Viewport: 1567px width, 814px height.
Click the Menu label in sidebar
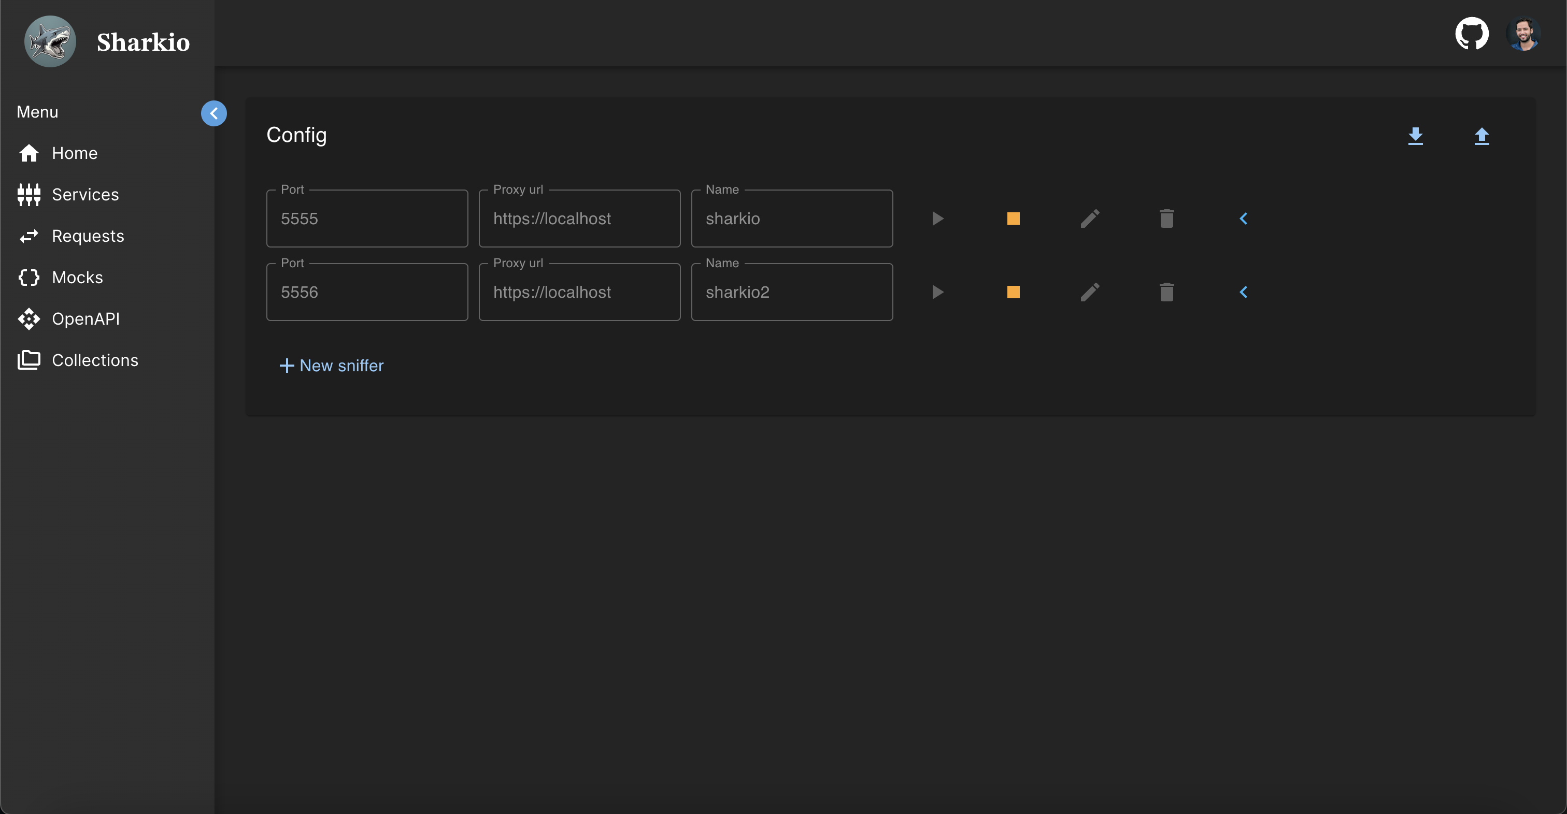(x=38, y=112)
